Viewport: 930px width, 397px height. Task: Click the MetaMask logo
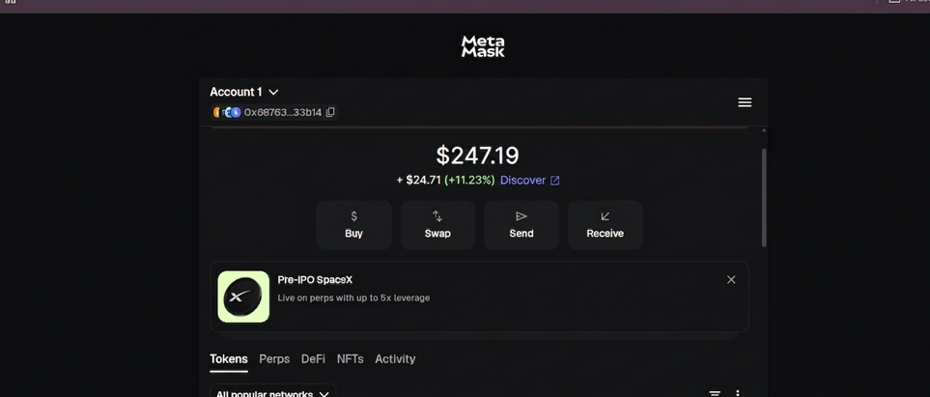click(x=483, y=46)
